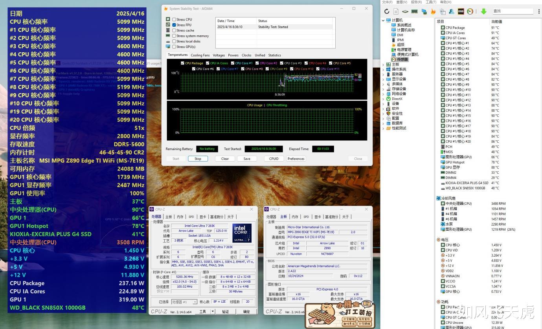Click the CPUID button

pos(274,159)
